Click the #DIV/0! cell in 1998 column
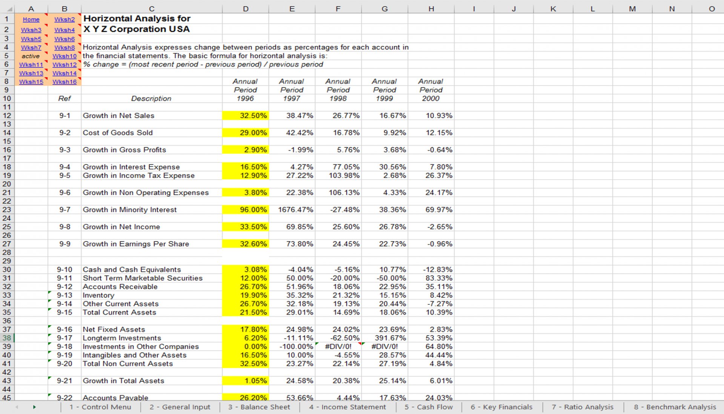This screenshot has width=724, height=414. tap(338, 347)
